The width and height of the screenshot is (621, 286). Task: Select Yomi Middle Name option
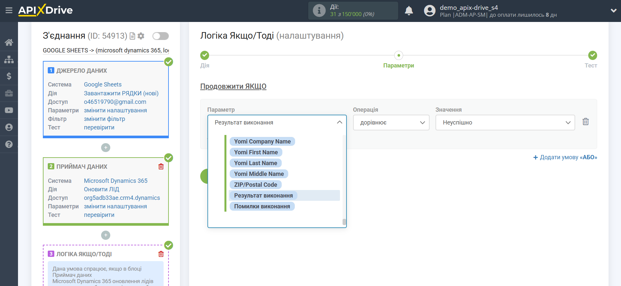tap(259, 174)
